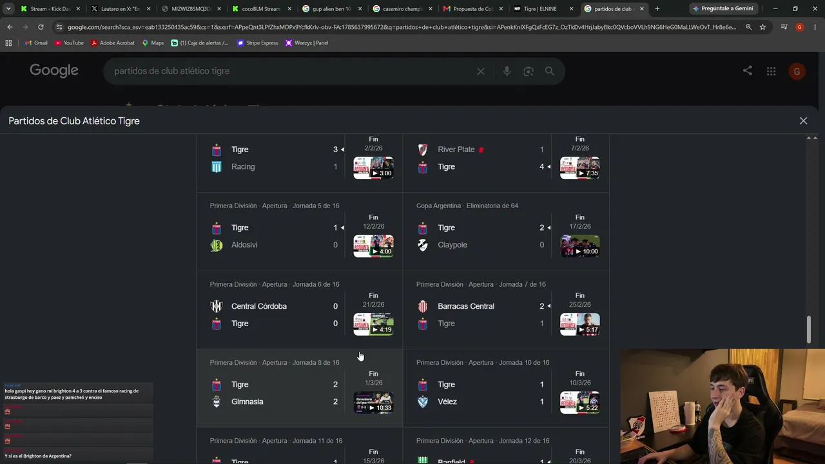825x464 pixels.
Task: Click the Pregúntale a Gemini button
Action: pyautogui.click(x=723, y=9)
